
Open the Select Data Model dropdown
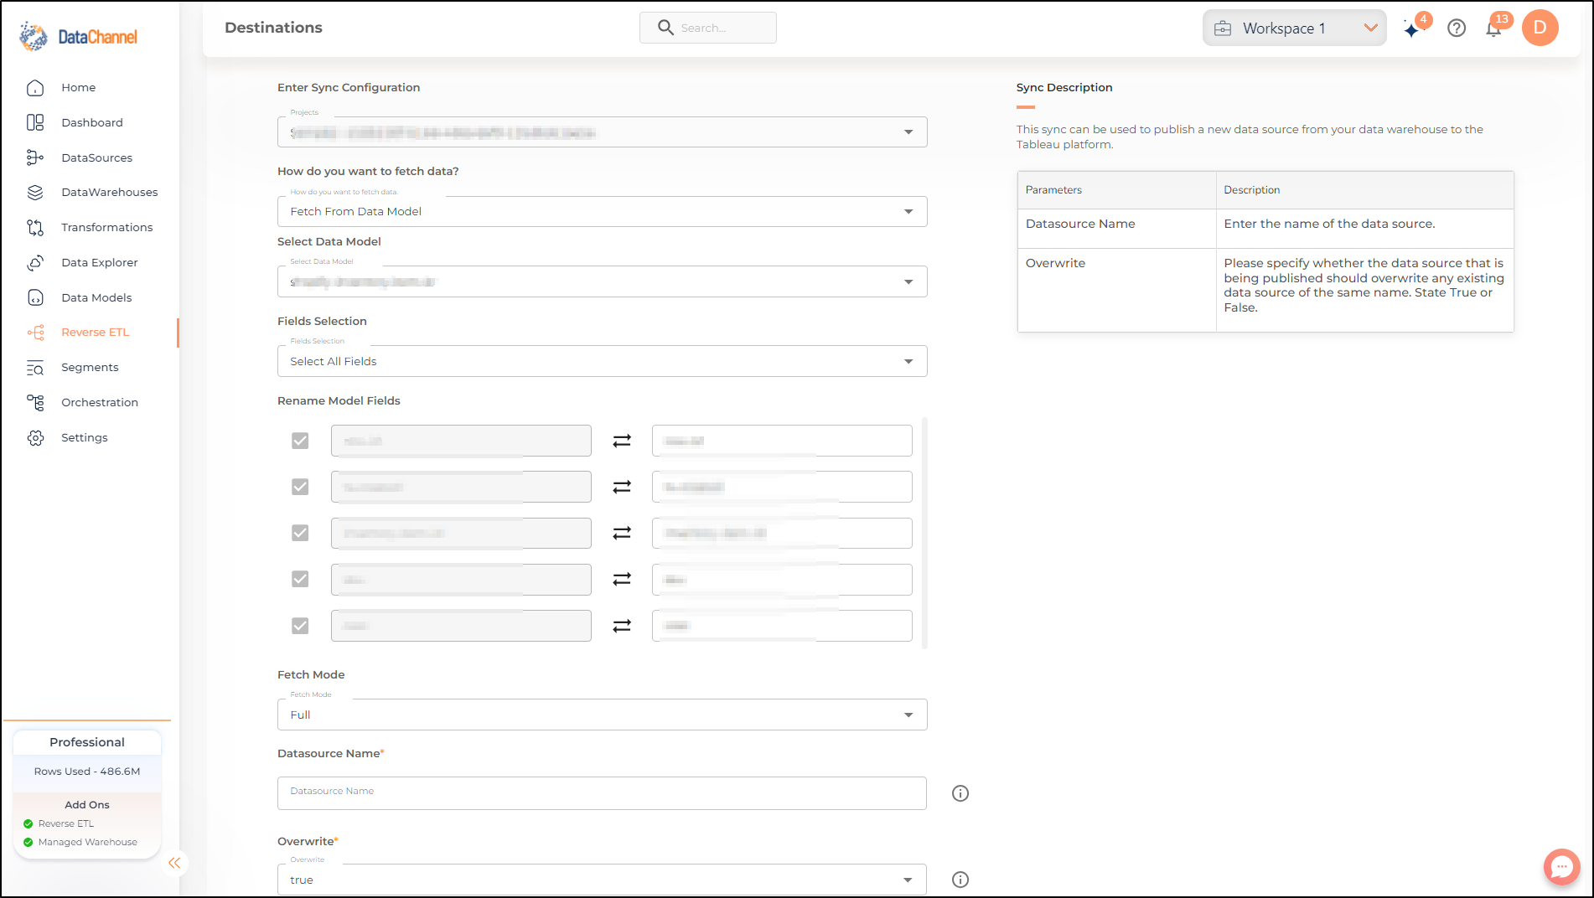pyautogui.click(x=602, y=281)
